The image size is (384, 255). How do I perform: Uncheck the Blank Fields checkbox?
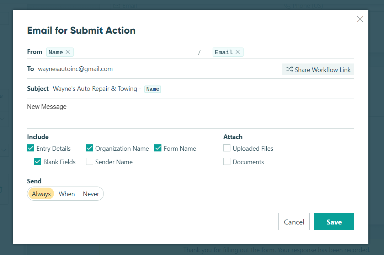38,161
